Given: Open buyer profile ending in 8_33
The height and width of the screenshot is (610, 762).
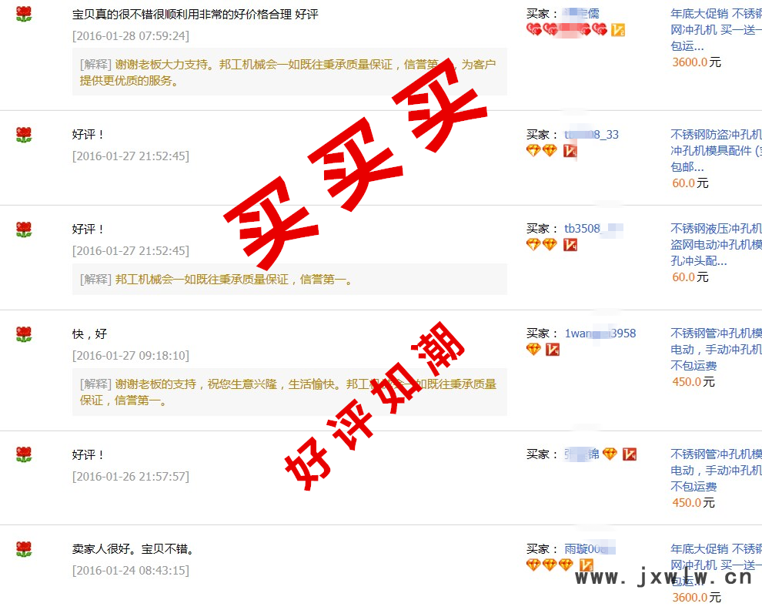Looking at the screenshot, I should tap(591, 135).
